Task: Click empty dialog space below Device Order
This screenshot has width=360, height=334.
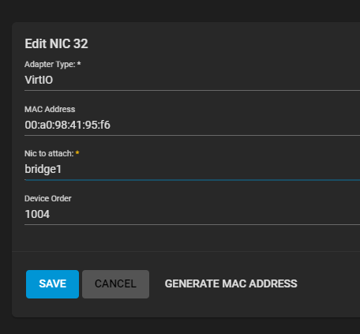Action: (x=184, y=238)
